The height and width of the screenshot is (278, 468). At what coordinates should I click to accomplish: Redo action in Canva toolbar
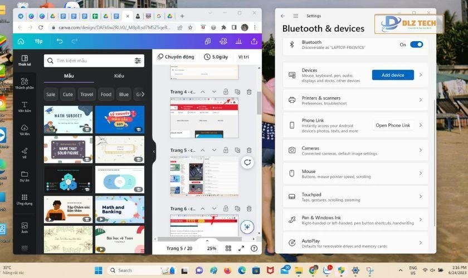(75, 41)
